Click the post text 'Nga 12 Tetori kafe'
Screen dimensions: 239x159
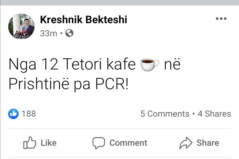tap(72, 65)
